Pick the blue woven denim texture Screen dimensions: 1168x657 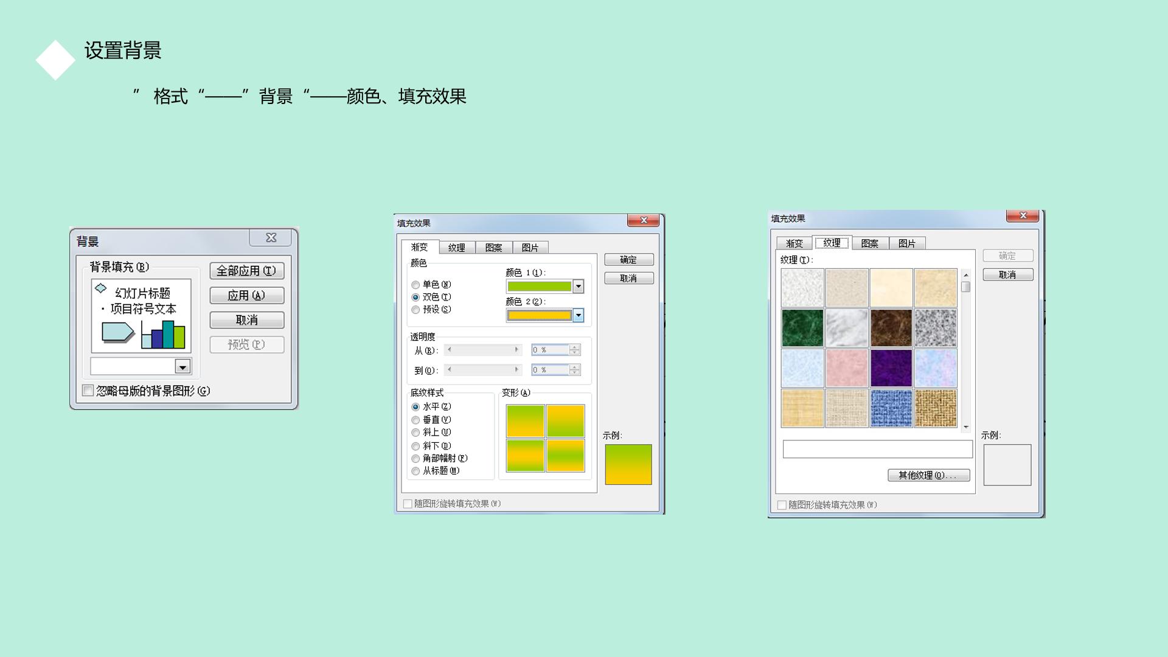(x=891, y=408)
